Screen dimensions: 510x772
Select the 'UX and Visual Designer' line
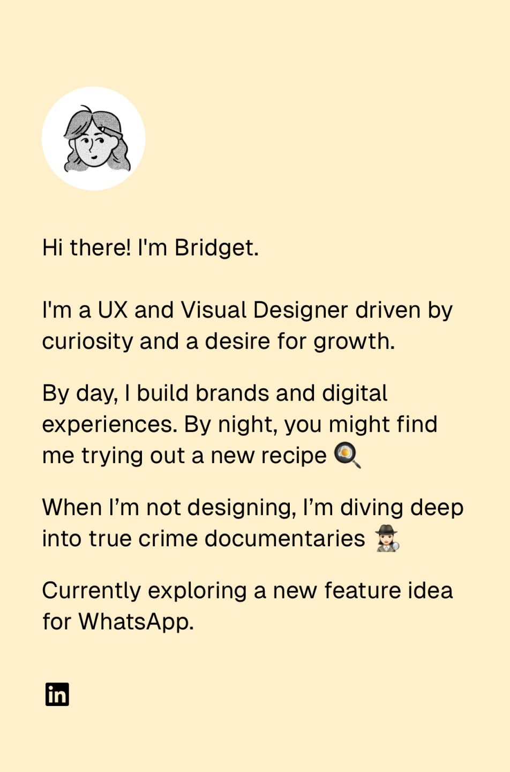pos(247,310)
